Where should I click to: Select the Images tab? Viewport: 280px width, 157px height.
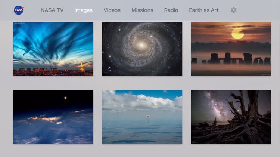pyautogui.click(x=83, y=10)
